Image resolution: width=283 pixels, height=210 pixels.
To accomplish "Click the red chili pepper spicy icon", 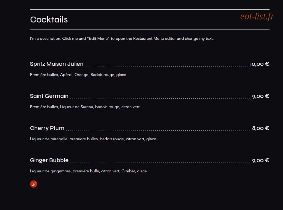I will [x=33, y=184].
